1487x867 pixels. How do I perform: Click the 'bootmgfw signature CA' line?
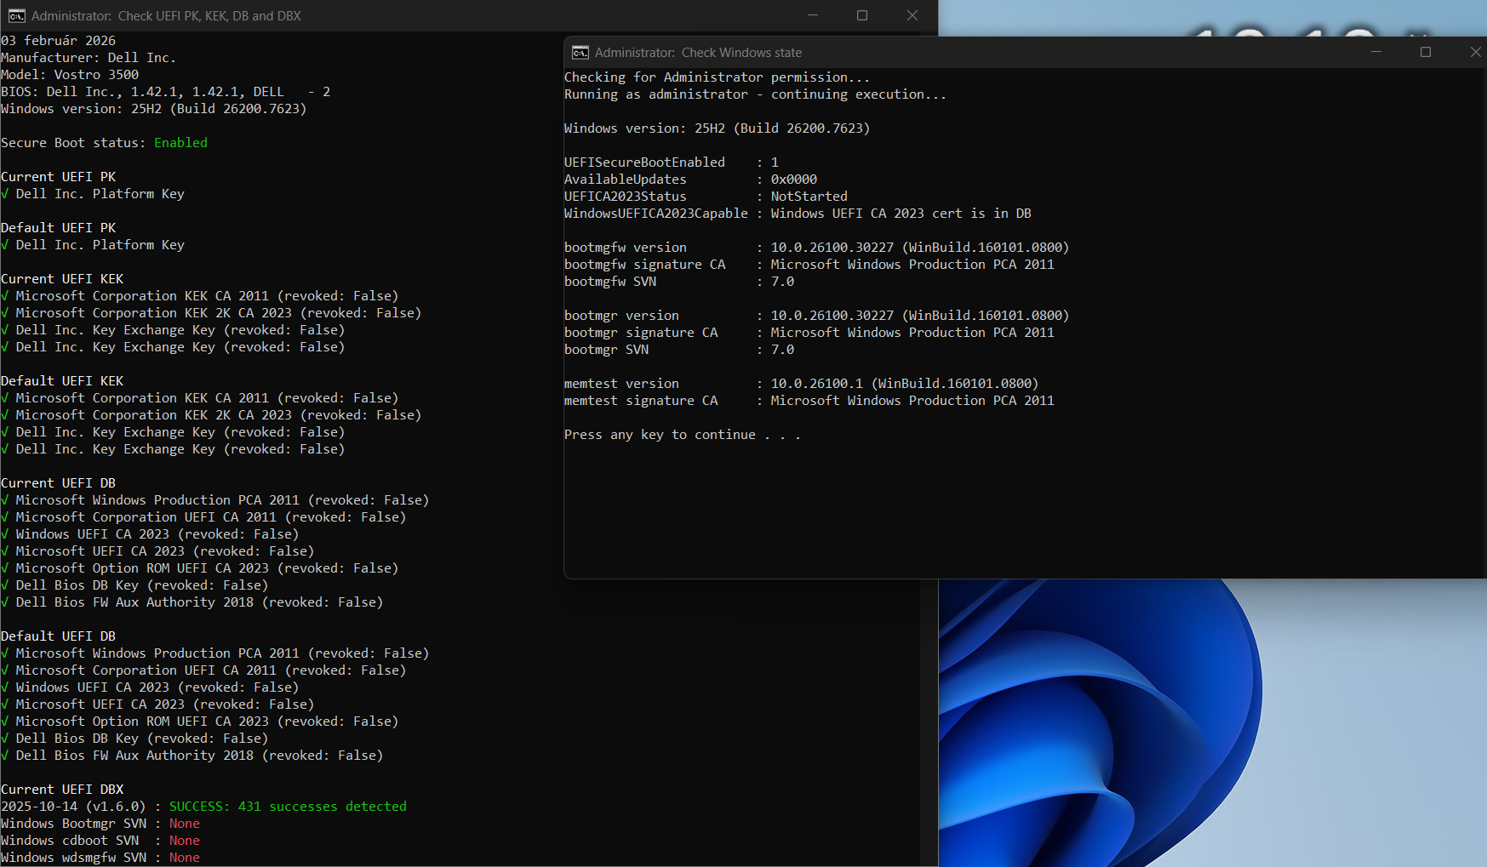(x=809, y=265)
